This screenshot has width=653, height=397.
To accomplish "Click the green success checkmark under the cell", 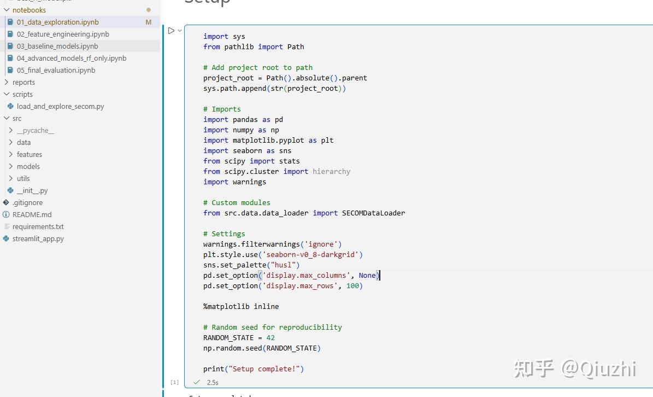I will 197,382.
